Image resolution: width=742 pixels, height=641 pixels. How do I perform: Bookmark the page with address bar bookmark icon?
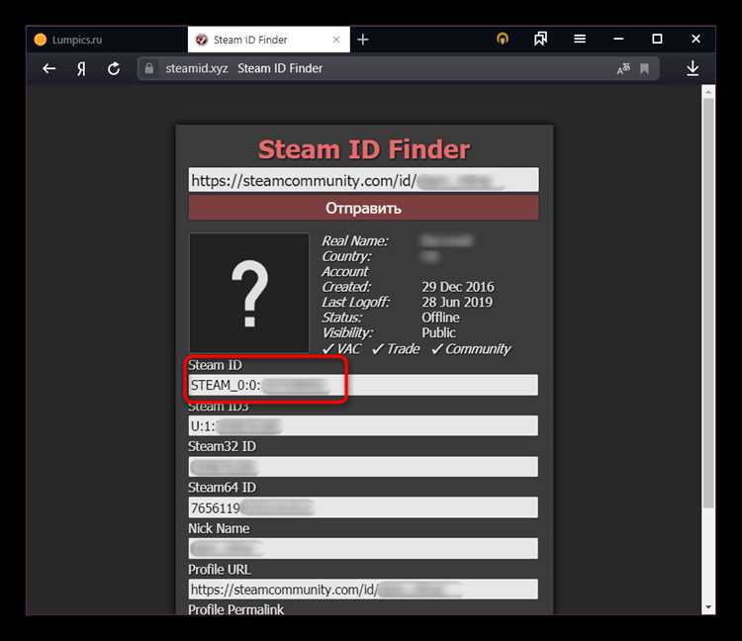tap(644, 69)
